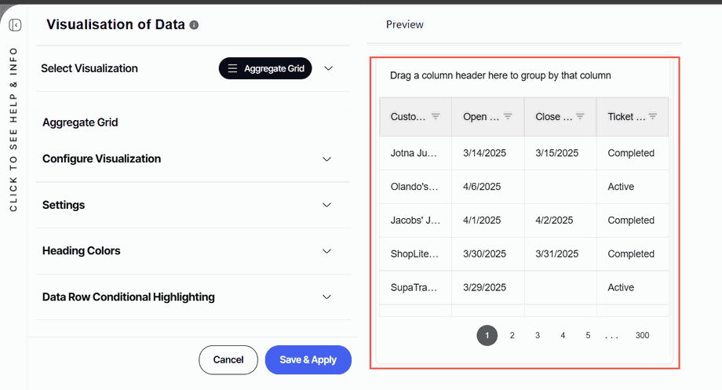Expand Data Row Conditional Highlighting section
722x390 pixels.
(x=327, y=297)
